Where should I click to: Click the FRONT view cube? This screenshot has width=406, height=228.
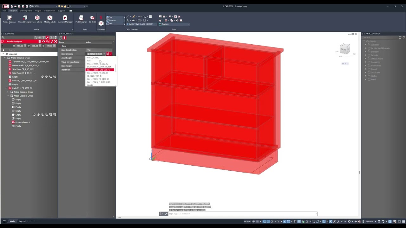(x=344, y=49)
